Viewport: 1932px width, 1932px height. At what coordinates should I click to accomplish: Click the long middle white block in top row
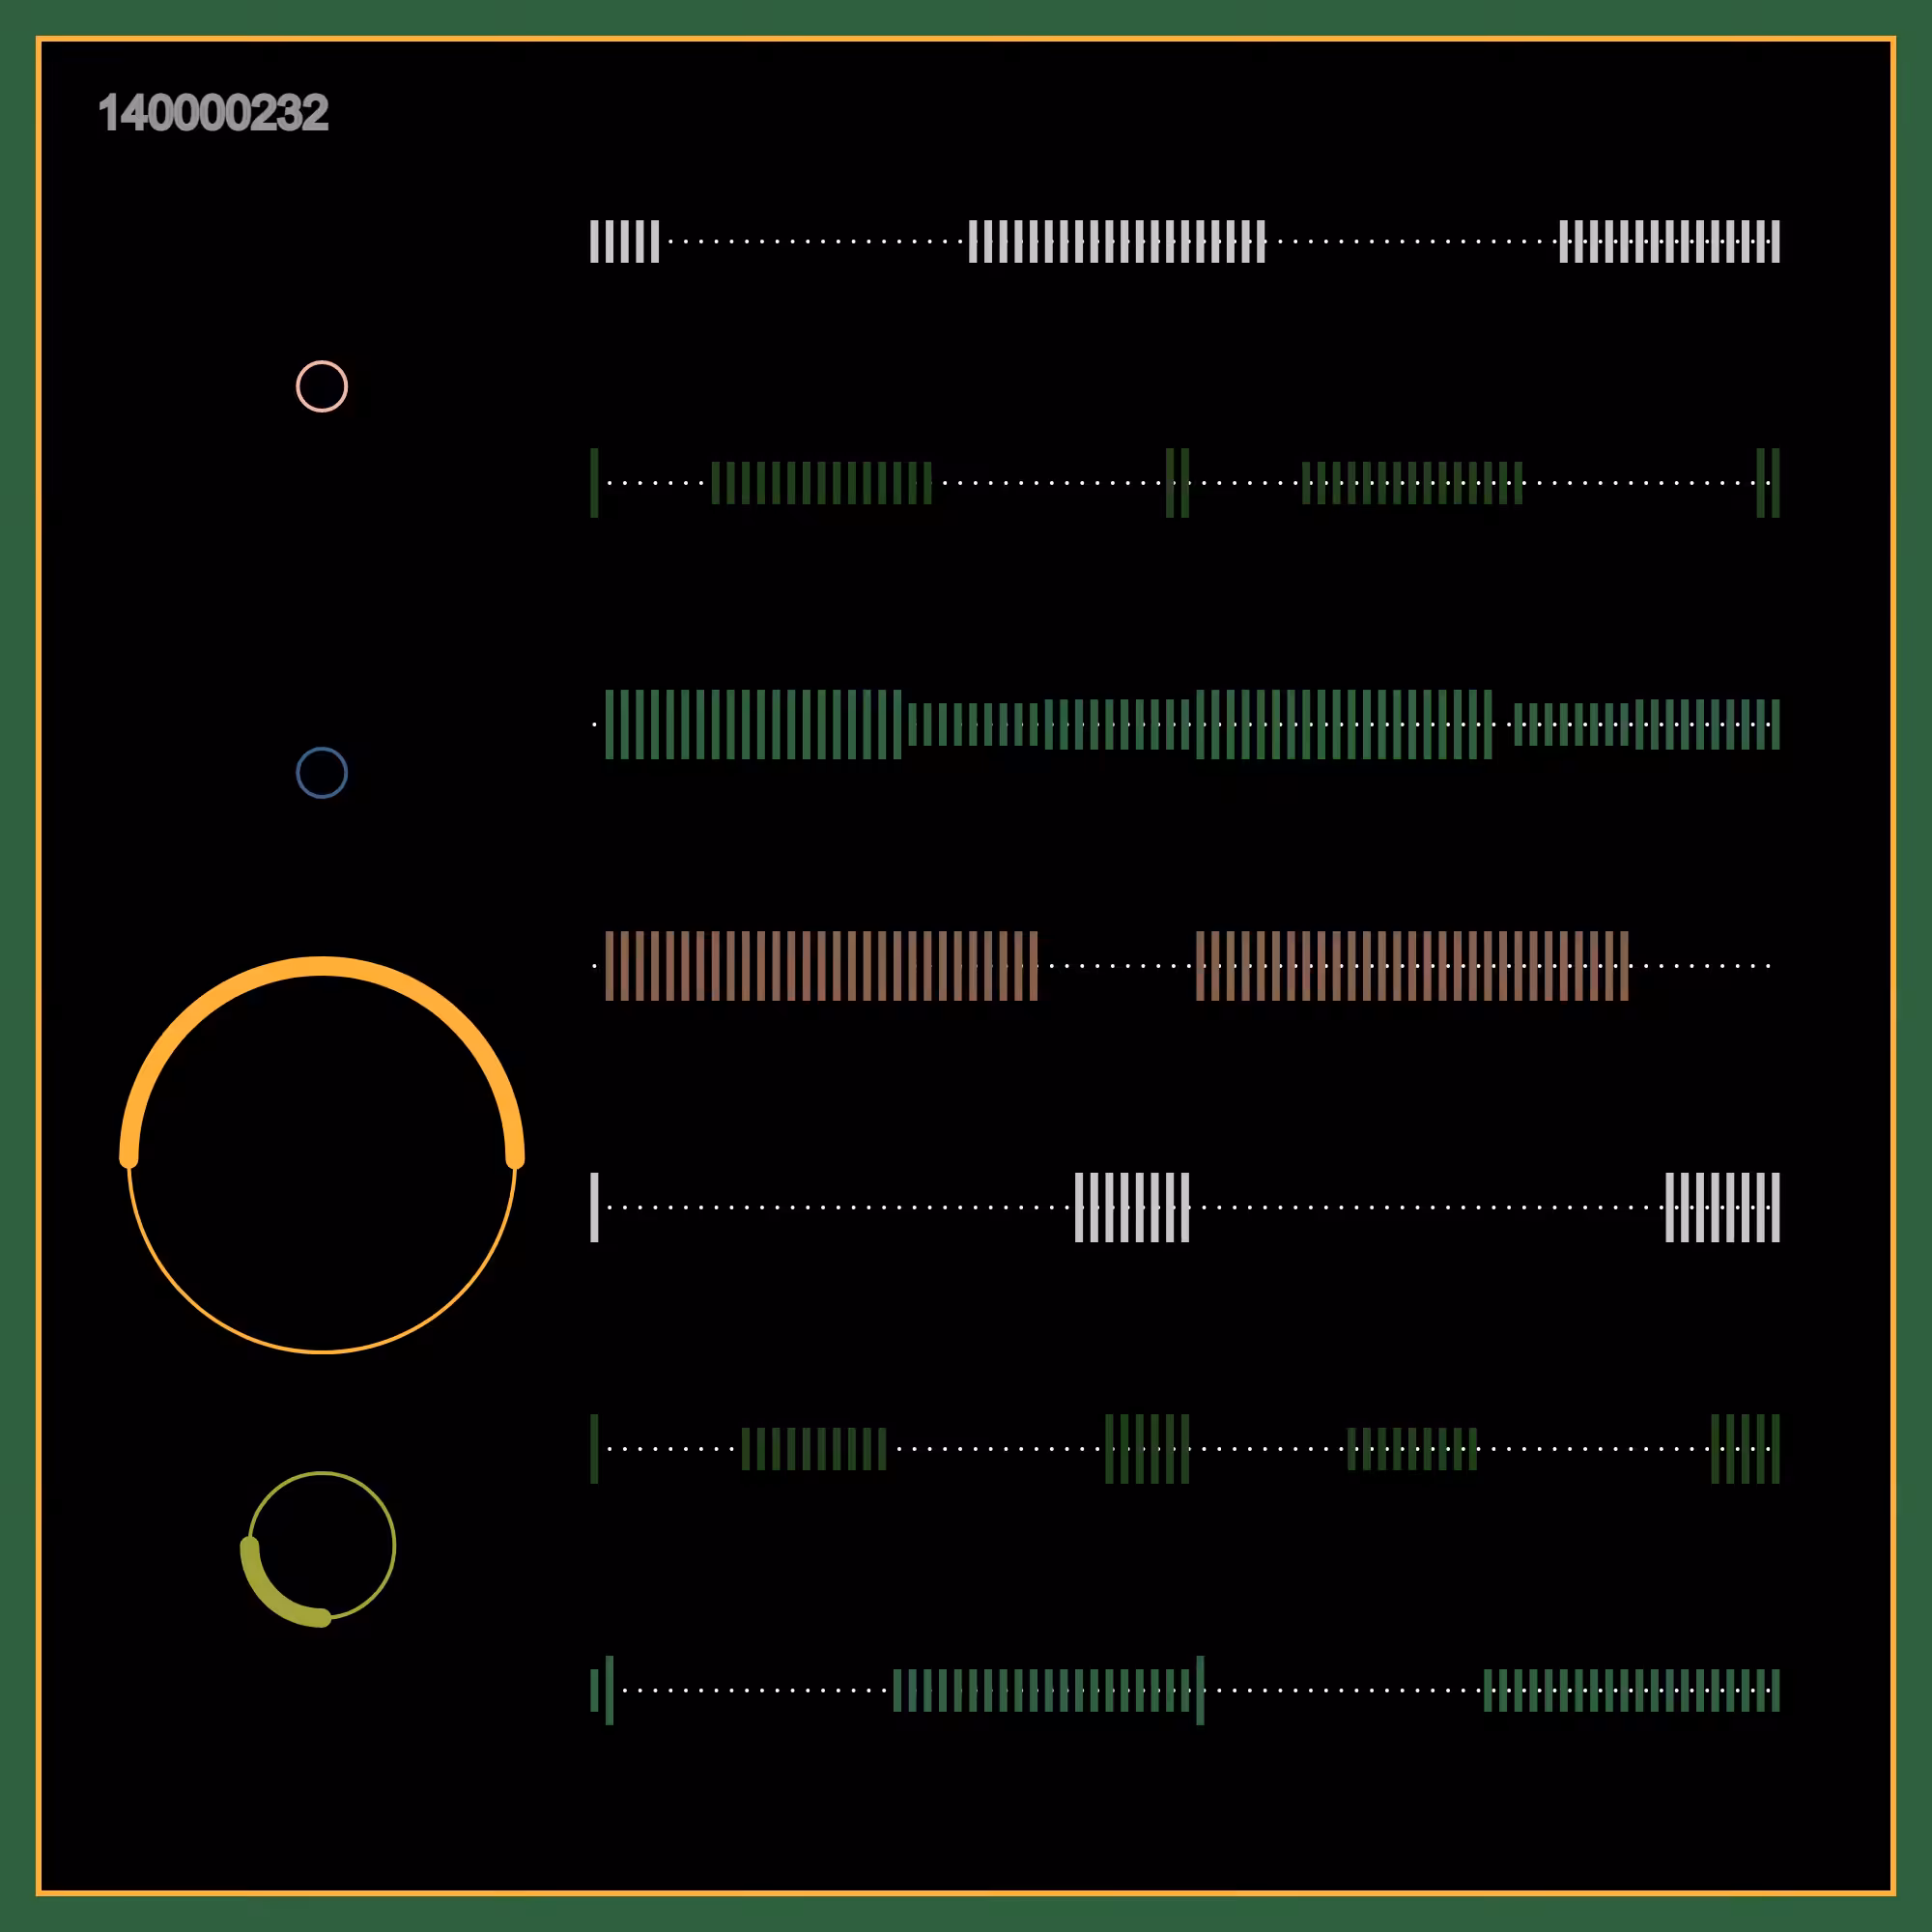point(1117,242)
